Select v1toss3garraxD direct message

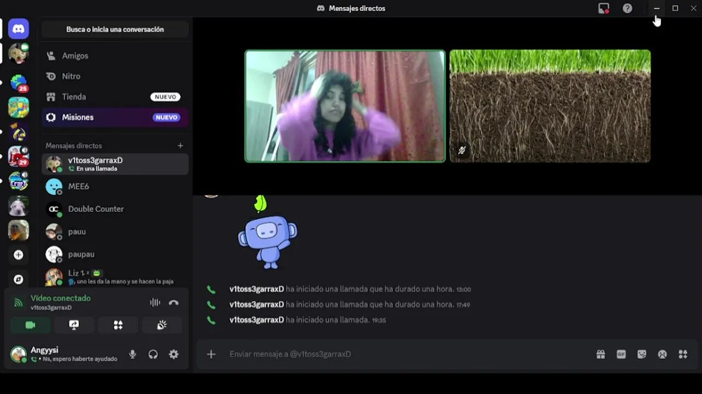[x=115, y=164]
